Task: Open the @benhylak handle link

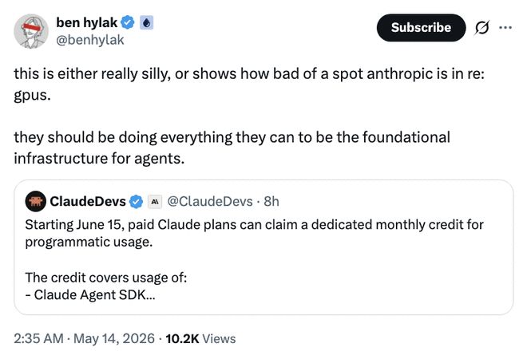Action: (x=90, y=40)
